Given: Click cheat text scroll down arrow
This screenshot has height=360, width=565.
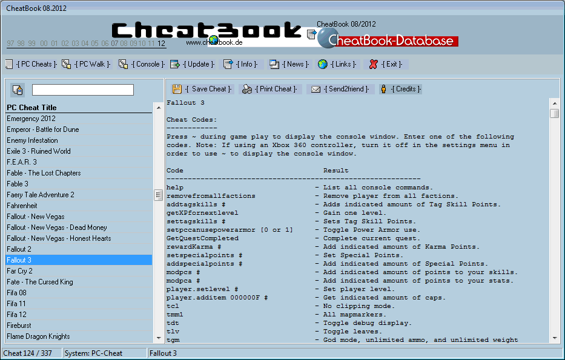Looking at the screenshot, I should (555, 338).
